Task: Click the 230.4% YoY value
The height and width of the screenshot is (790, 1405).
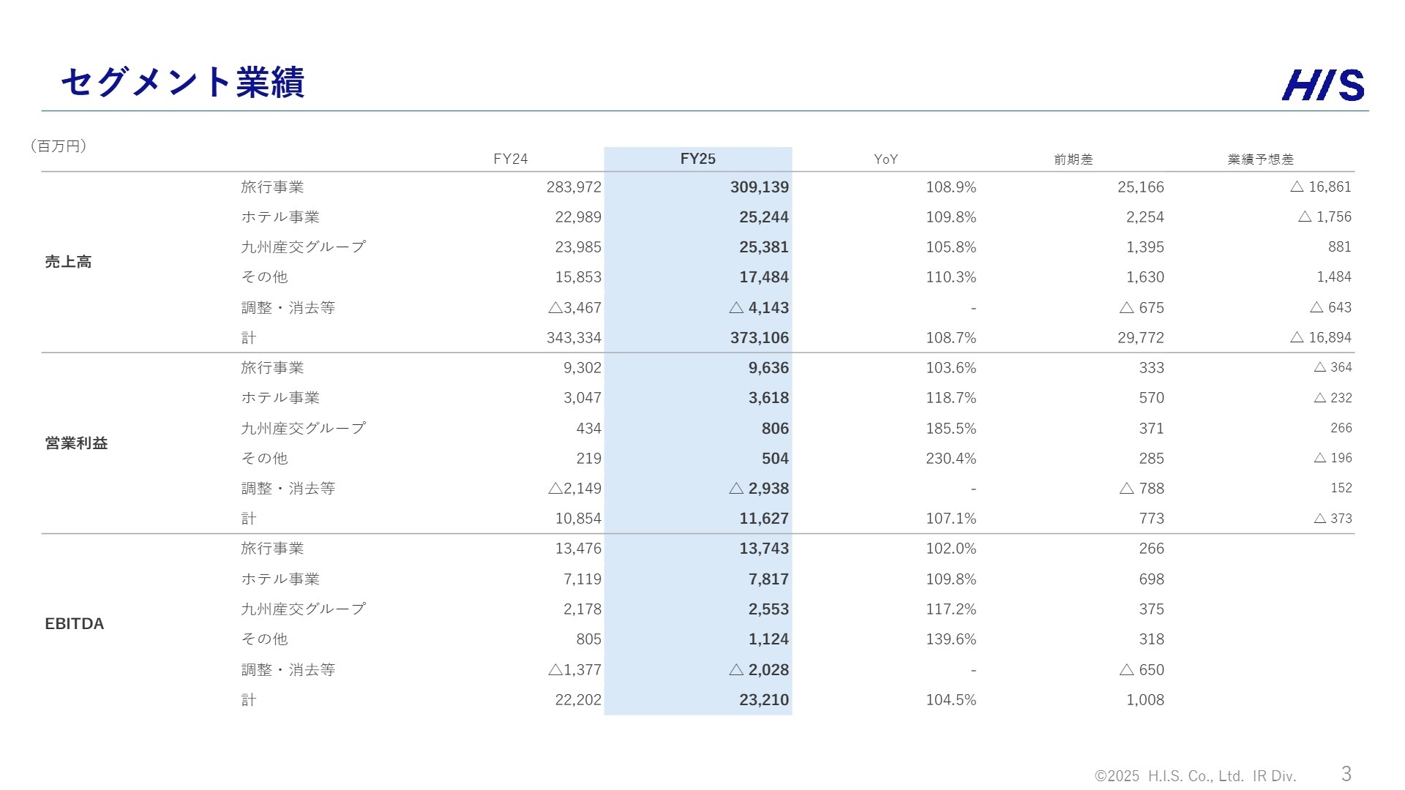Action: coord(951,459)
